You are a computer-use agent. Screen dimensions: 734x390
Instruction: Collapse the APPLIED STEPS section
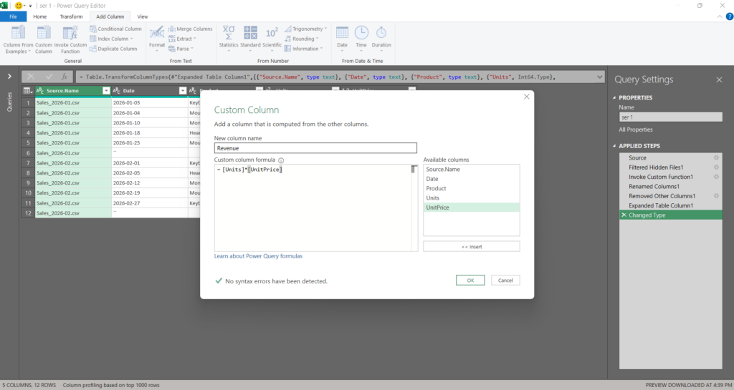point(614,146)
